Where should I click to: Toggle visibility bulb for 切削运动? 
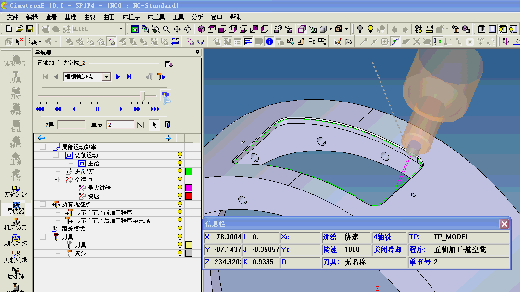(180, 155)
